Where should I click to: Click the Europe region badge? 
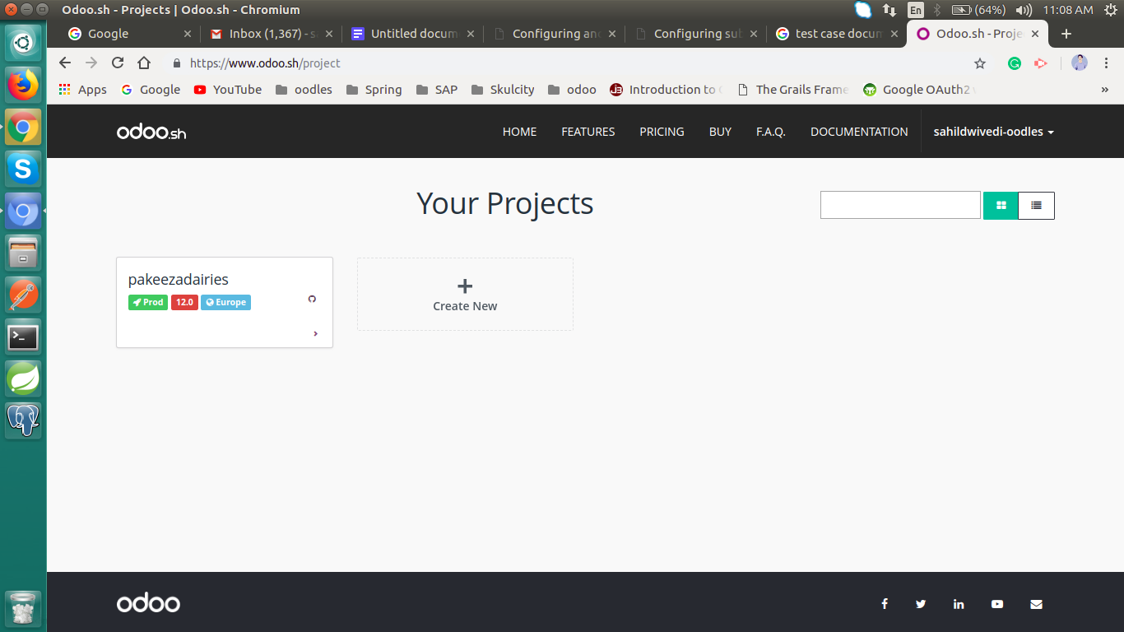coord(225,302)
